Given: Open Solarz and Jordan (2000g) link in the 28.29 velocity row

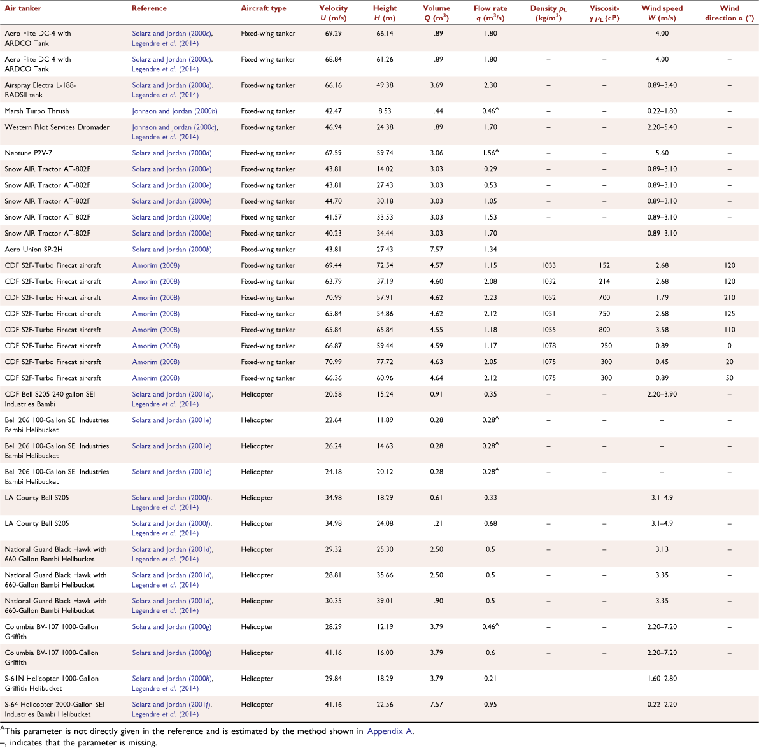Looking at the screenshot, I should point(172,626).
